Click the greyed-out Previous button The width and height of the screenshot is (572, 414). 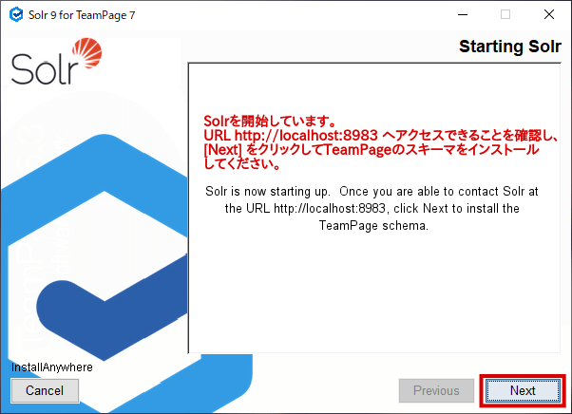pos(436,390)
